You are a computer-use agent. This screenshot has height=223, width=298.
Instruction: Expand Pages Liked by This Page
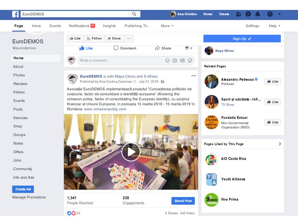click(x=280, y=144)
